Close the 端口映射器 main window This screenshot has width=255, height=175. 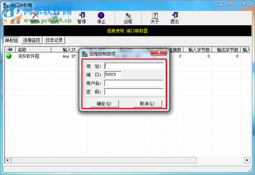(244, 4)
